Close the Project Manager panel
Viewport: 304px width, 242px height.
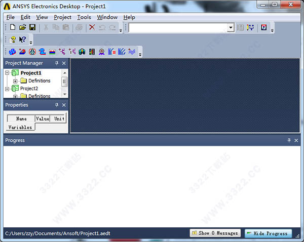[64, 63]
